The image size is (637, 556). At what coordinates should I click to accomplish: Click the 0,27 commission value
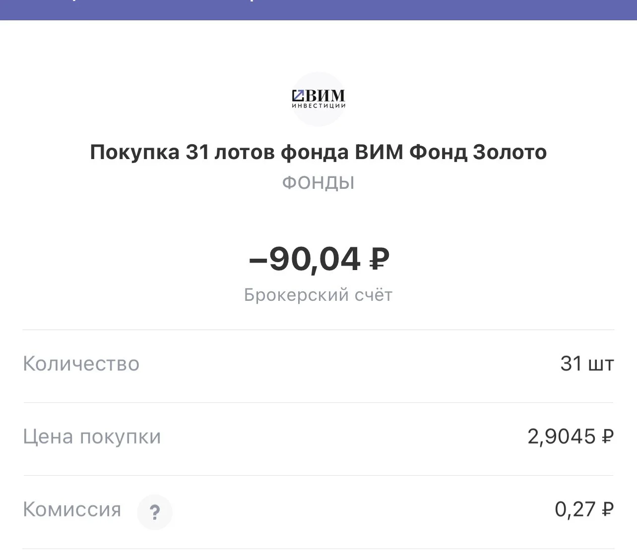(x=575, y=509)
